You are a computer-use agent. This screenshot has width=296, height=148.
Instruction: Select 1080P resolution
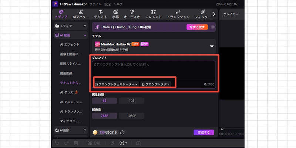tap(132, 116)
